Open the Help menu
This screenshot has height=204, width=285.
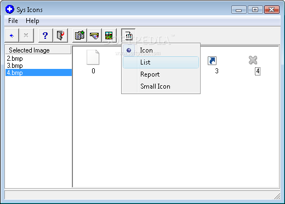pos(32,21)
